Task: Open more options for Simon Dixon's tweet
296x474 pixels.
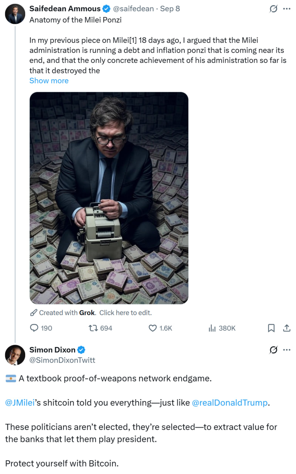Action: pos(286,350)
